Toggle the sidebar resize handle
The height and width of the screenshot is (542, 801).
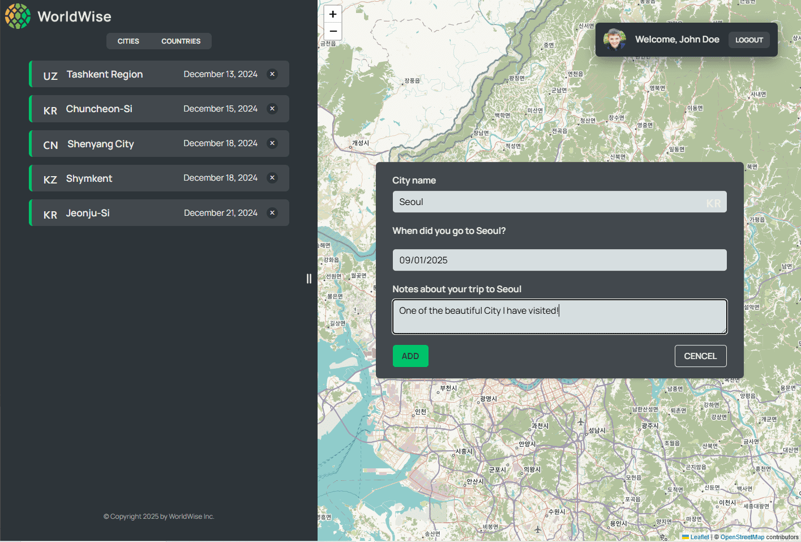(x=309, y=279)
